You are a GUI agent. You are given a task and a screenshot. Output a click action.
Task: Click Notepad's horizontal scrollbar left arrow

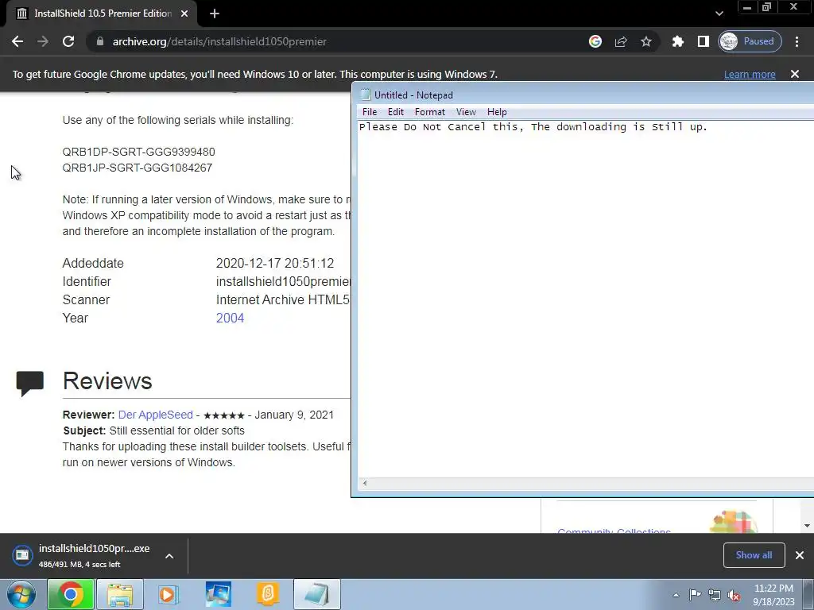coord(365,484)
